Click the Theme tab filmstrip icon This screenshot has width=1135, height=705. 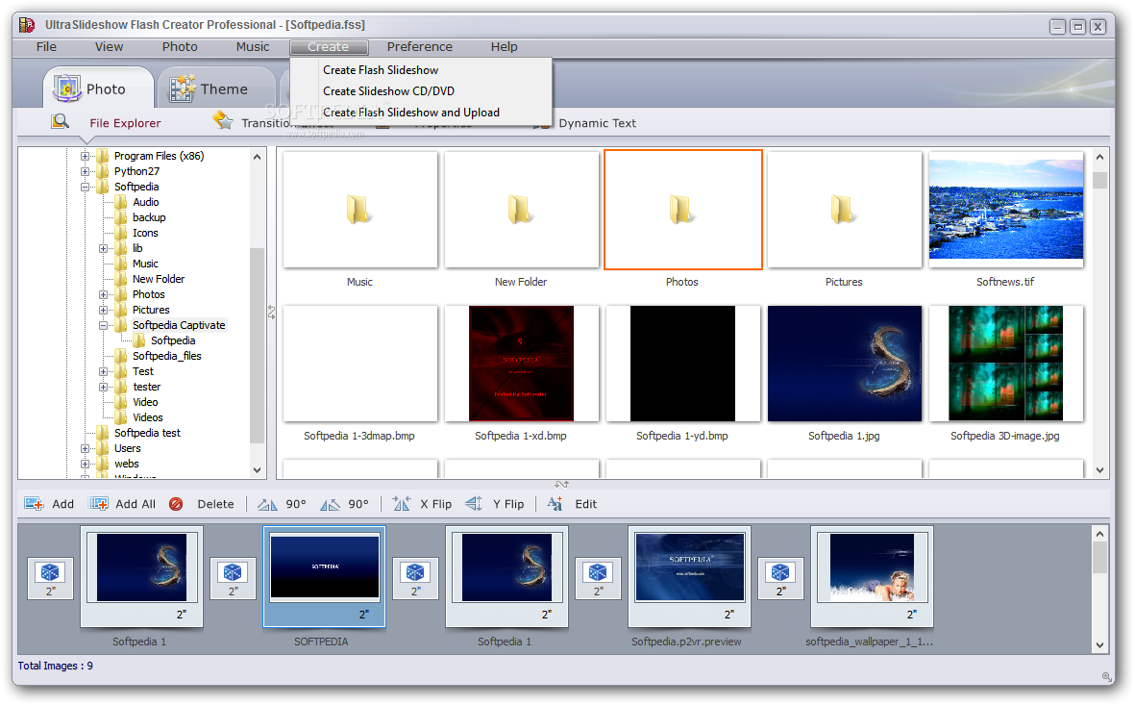(182, 88)
